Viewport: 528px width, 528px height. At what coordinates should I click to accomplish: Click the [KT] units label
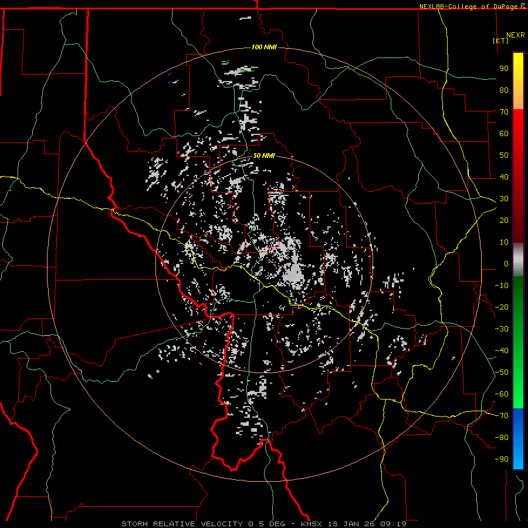[501, 40]
